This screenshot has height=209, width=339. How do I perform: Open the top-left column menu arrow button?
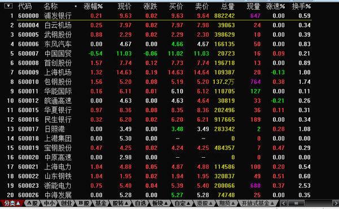(x=8, y=6)
